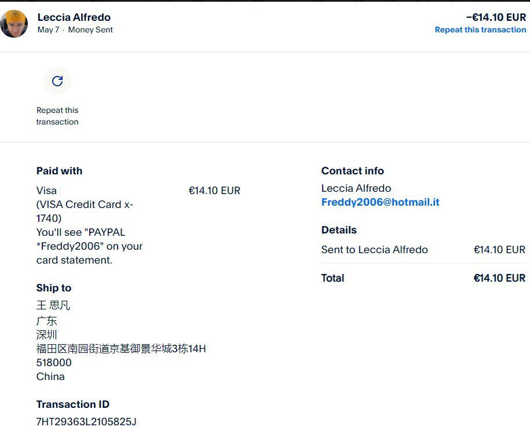Select the Leccia Alfredo name in header

click(x=74, y=17)
